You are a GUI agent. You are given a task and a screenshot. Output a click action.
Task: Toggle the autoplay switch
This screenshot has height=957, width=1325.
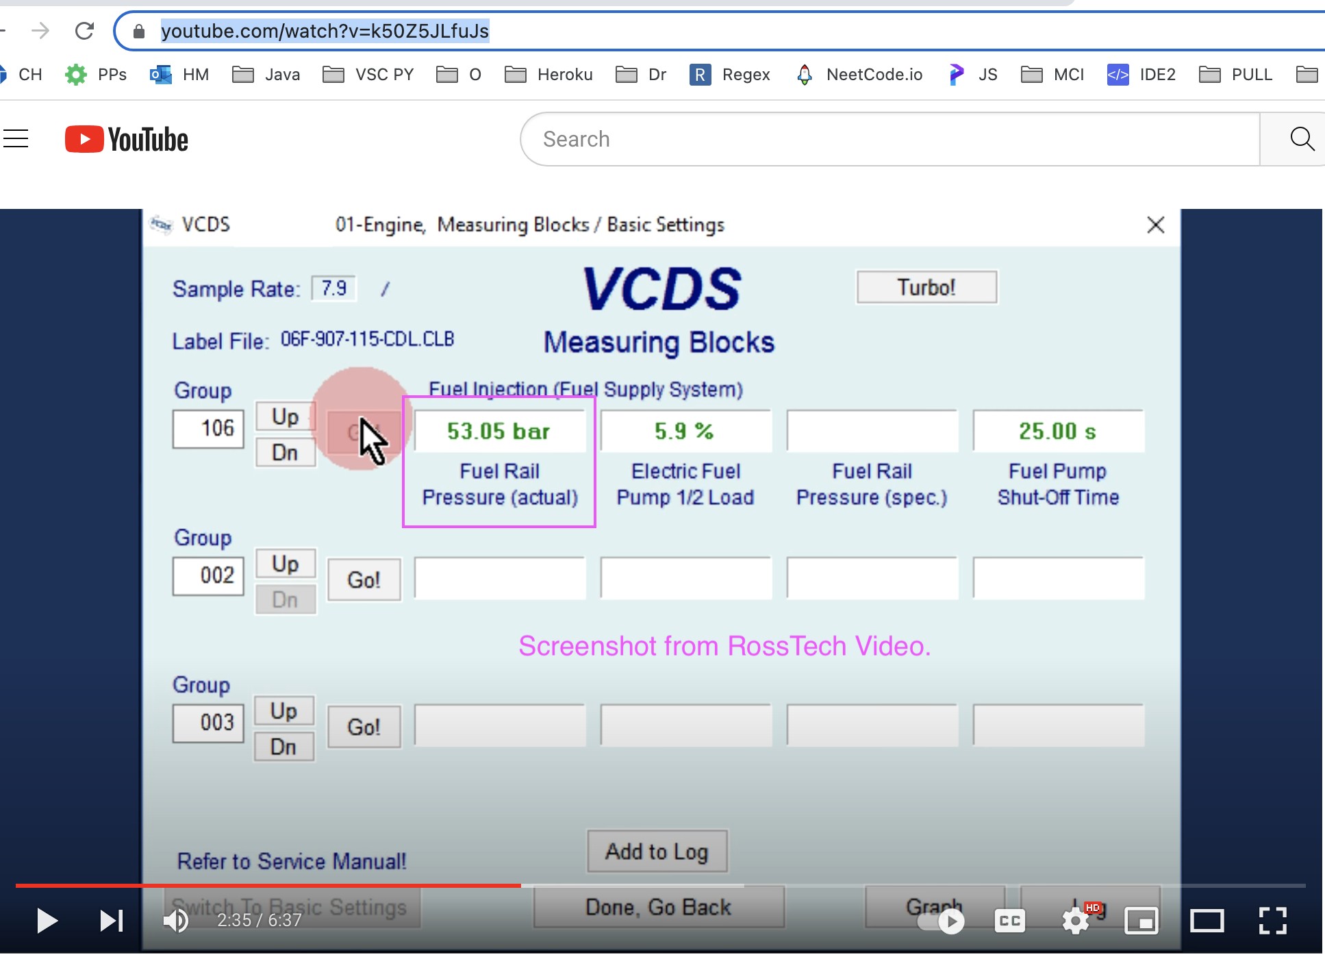coord(942,921)
